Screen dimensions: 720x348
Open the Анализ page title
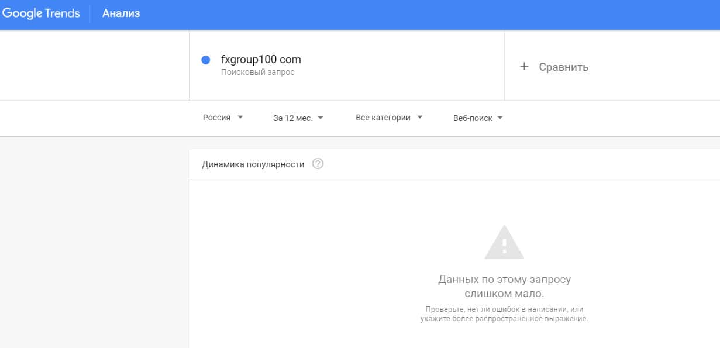tap(121, 13)
